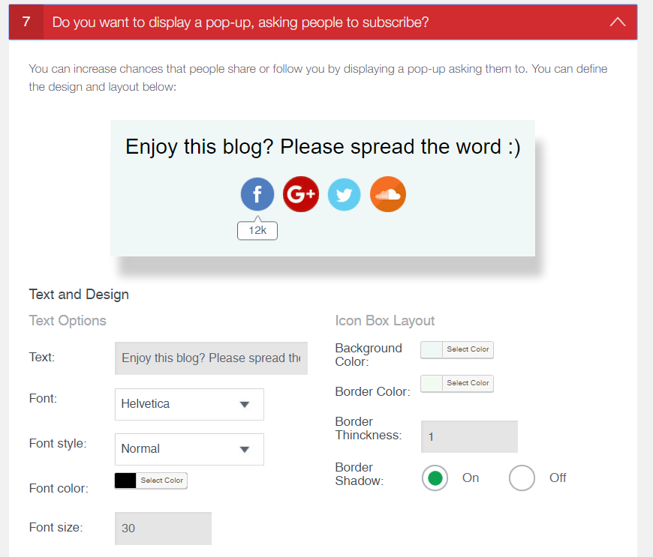Collapse section 7 with the chevron arrow
Viewport: 653px width, 557px height.
point(618,22)
